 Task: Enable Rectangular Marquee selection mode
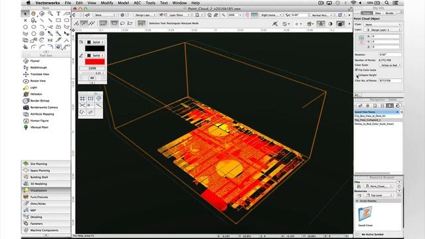pos(114,23)
